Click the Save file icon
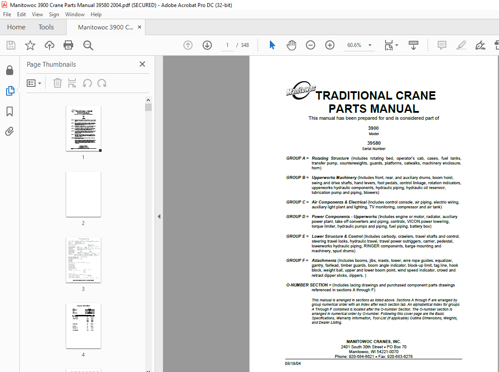Viewport: 499px width, 372px height. 11,45
